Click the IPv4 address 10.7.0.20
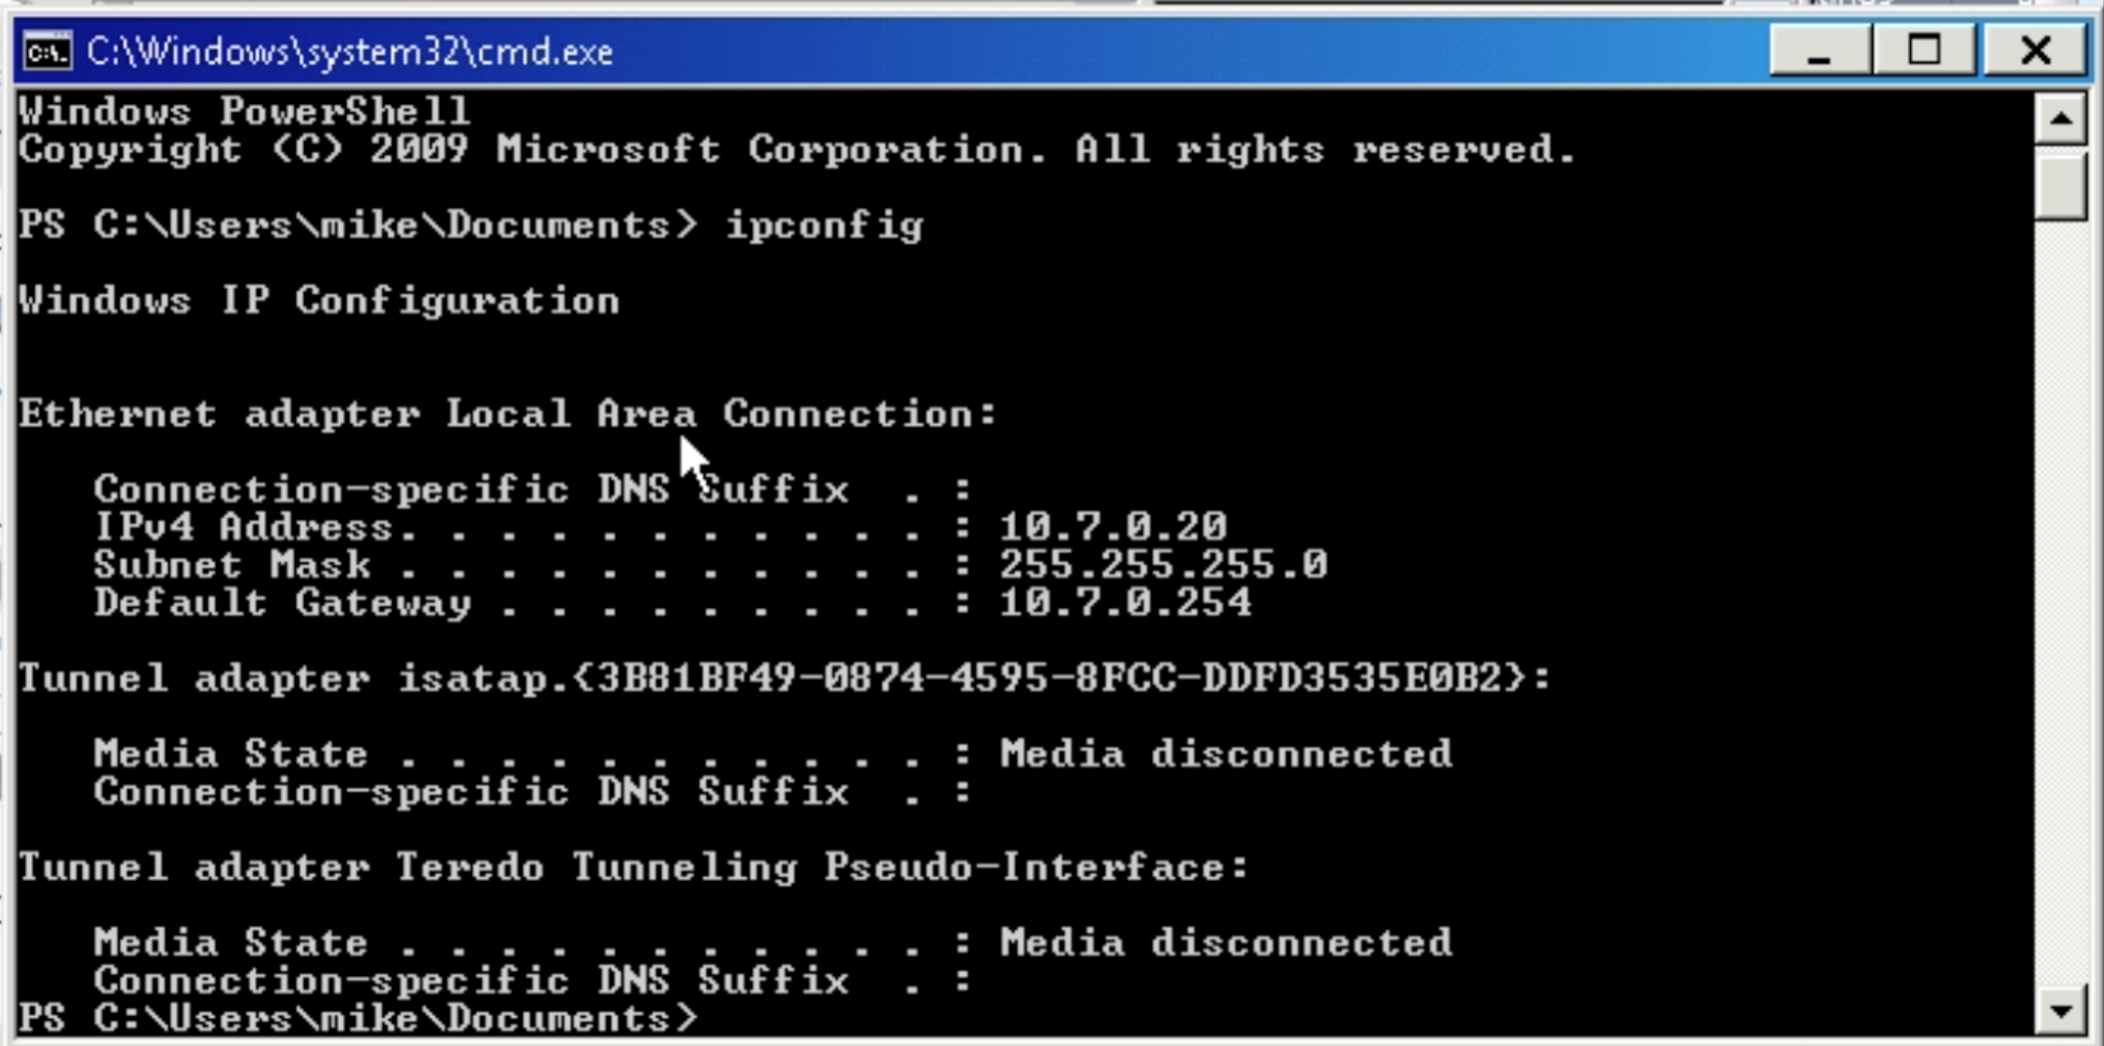2104x1046 pixels. (1114, 526)
